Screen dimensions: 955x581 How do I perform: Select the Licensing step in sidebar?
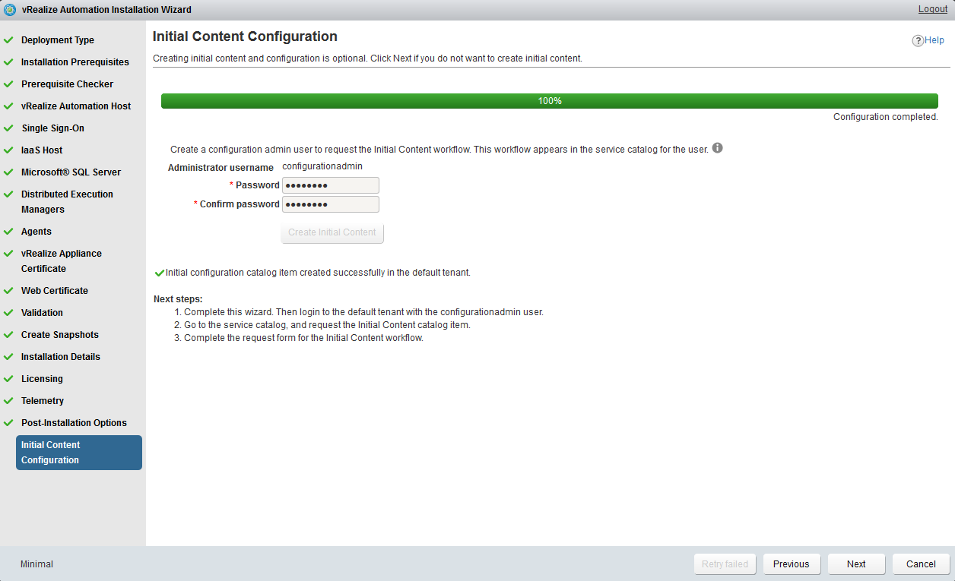pos(42,379)
